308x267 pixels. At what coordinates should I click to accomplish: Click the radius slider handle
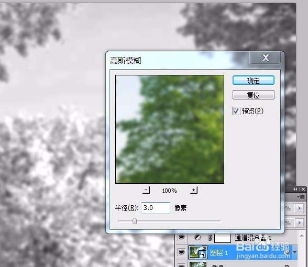pyautogui.click(x=135, y=221)
